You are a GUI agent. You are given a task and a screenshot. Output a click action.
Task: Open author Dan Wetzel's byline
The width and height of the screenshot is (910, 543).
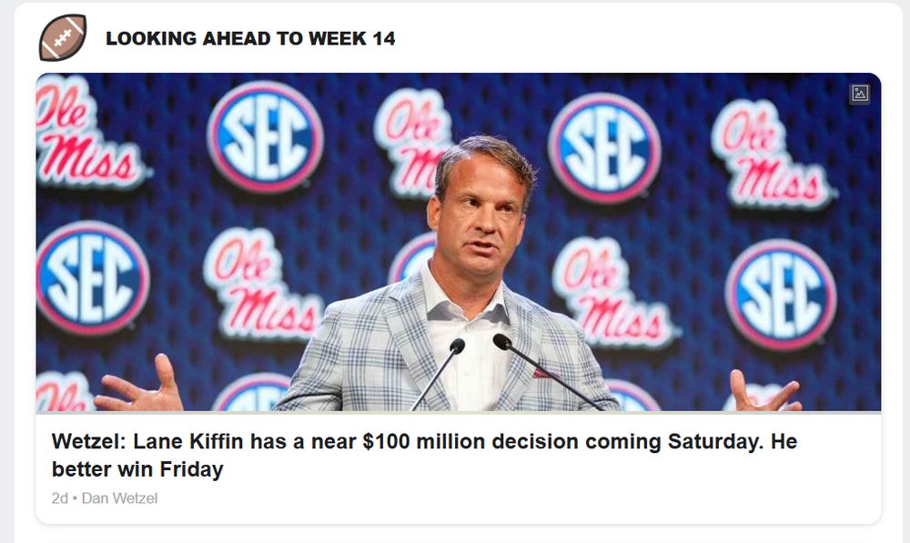tap(119, 498)
